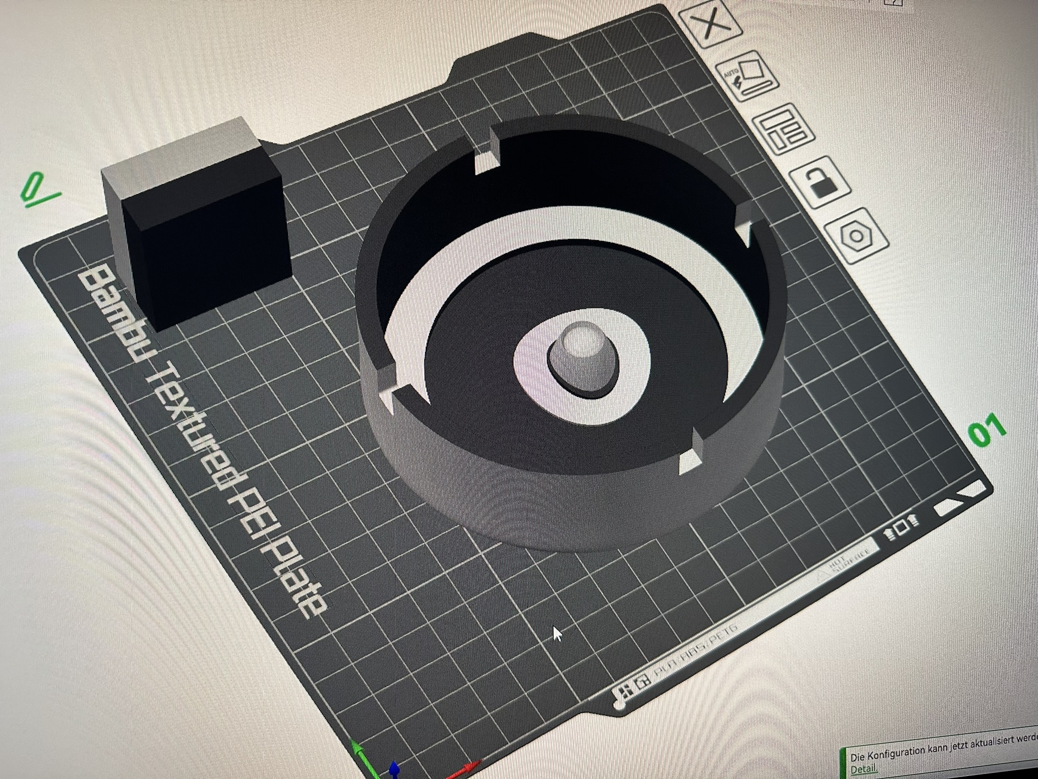Click the arrange objects plate icon
The width and height of the screenshot is (1038, 779).
(x=783, y=129)
